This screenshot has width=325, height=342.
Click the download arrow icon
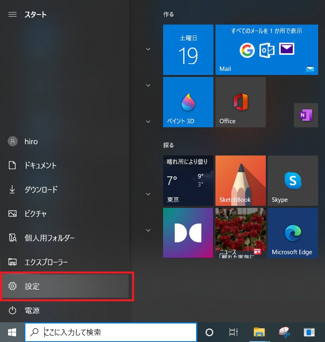pyautogui.click(x=12, y=189)
